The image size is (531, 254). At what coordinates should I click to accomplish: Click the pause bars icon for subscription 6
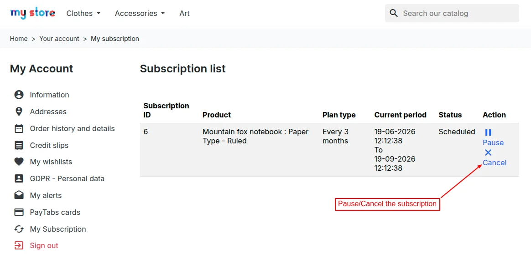click(x=488, y=132)
